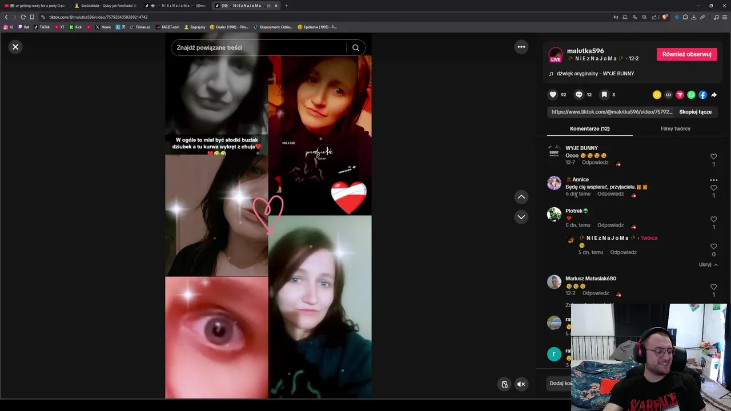Open original sound WYJE BUNNY link
Screen dimensions: 731x411
(x=595, y=74)
